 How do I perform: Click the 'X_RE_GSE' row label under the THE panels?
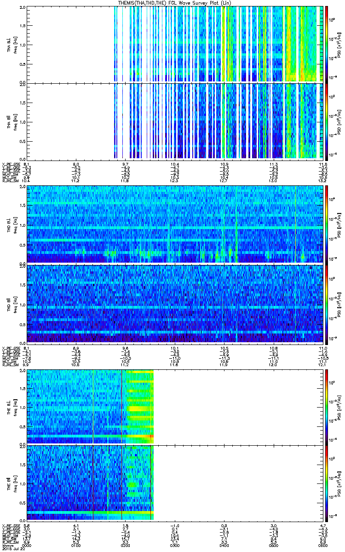click(x=11, y=525)
